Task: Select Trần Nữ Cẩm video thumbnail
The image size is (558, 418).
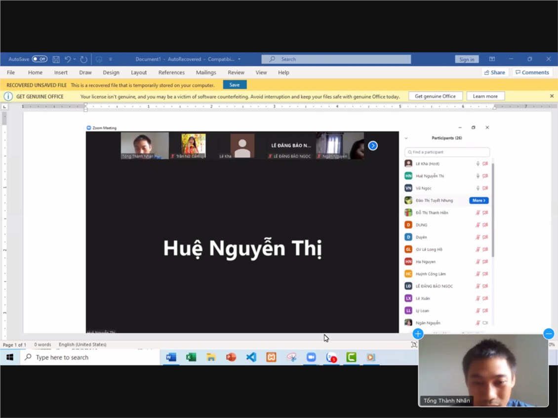Action: pos(193,146)
